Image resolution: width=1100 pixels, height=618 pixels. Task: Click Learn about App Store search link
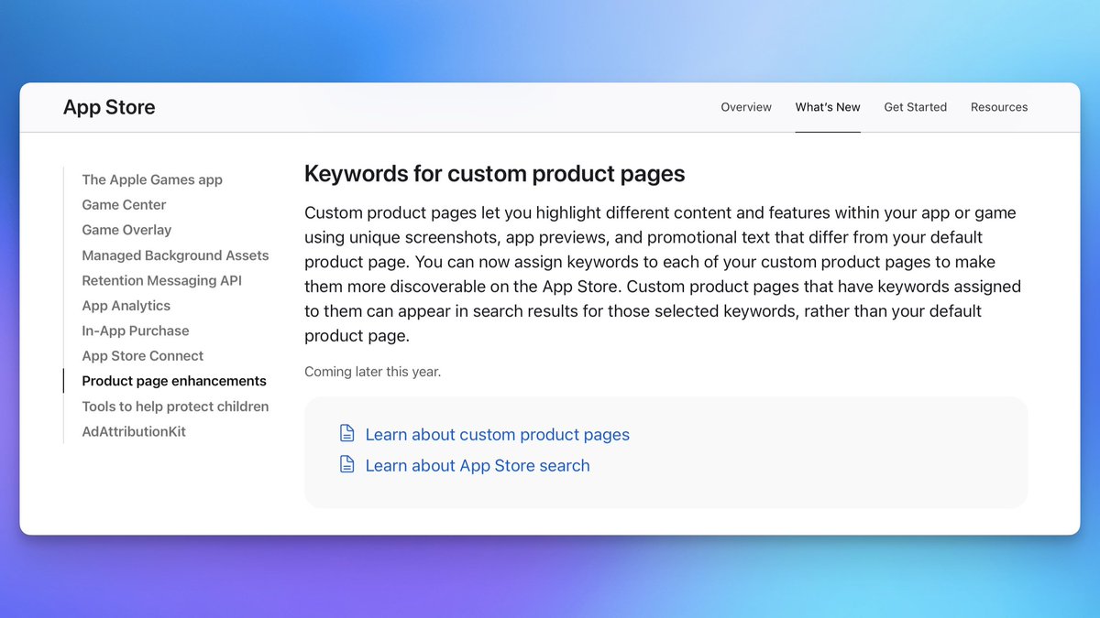coord(478,465)
